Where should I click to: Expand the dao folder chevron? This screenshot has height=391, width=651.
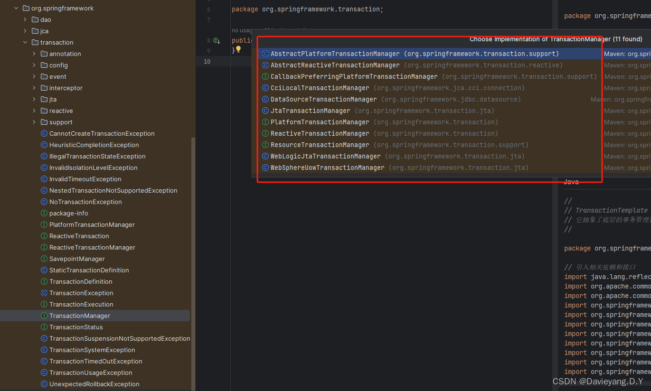(25, 19)
